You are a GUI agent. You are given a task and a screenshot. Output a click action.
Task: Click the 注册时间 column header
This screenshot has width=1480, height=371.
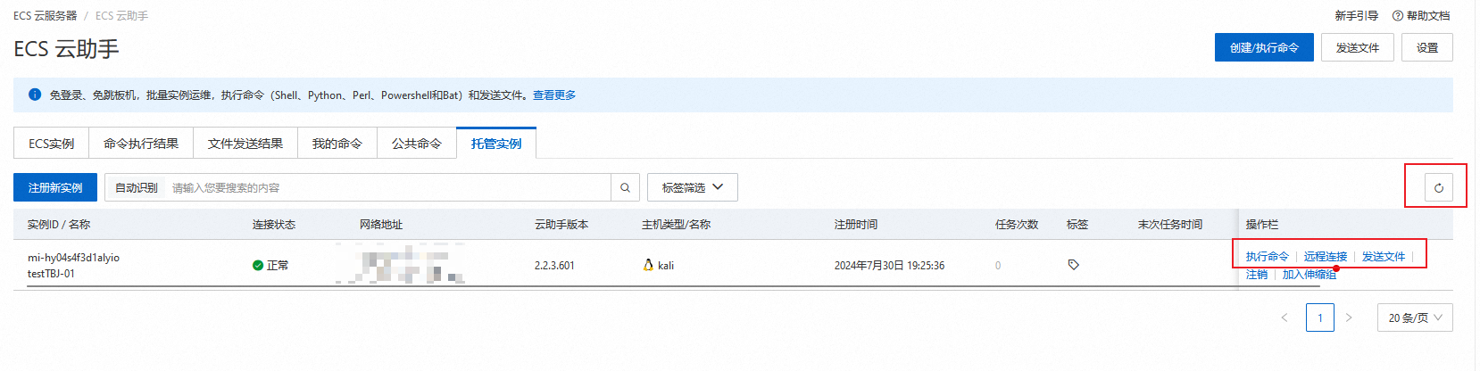click(856, 225)
